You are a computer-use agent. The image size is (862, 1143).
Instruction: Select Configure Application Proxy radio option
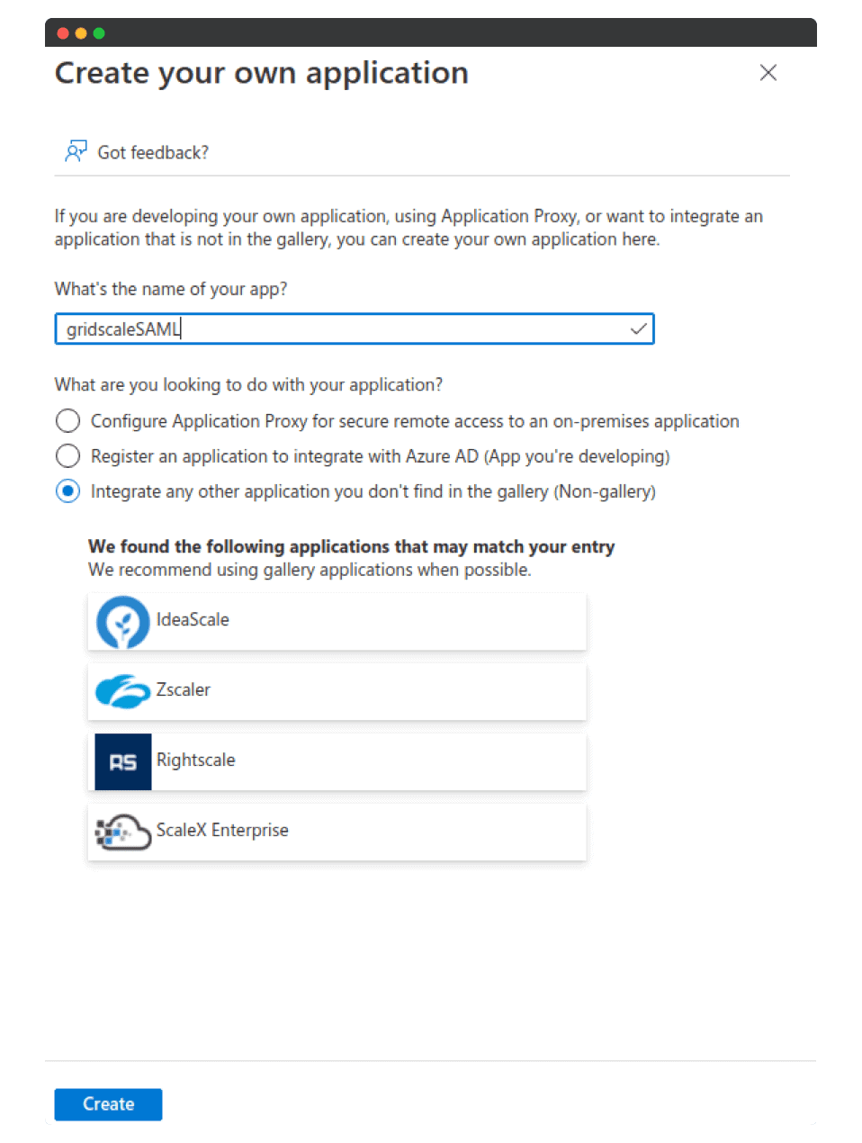67,421
